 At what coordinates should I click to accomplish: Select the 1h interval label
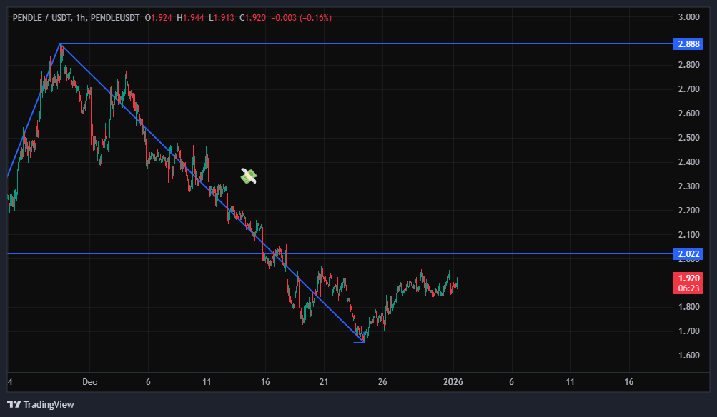[81, 17]
